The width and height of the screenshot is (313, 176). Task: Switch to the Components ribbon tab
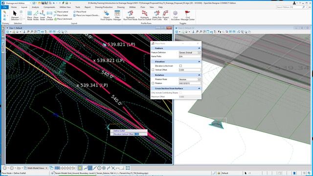point(49,7)
